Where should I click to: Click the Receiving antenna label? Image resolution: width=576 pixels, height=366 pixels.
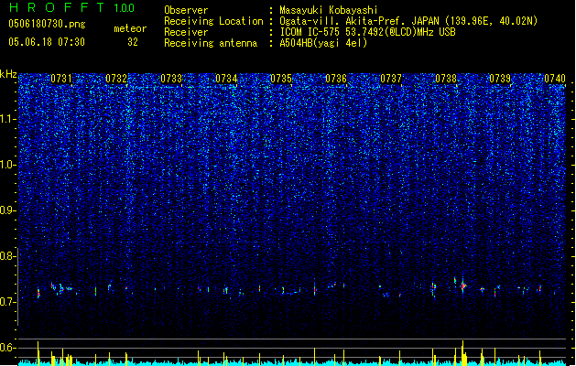(x=211, y=43)
